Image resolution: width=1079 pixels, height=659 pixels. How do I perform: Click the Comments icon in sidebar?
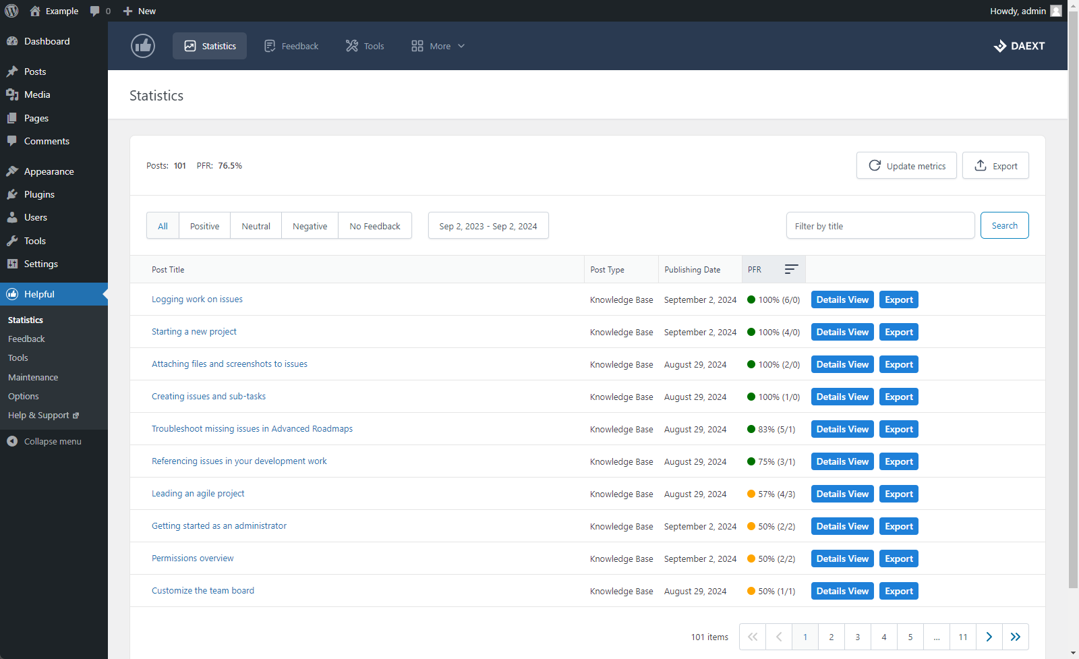pos(12,141)
